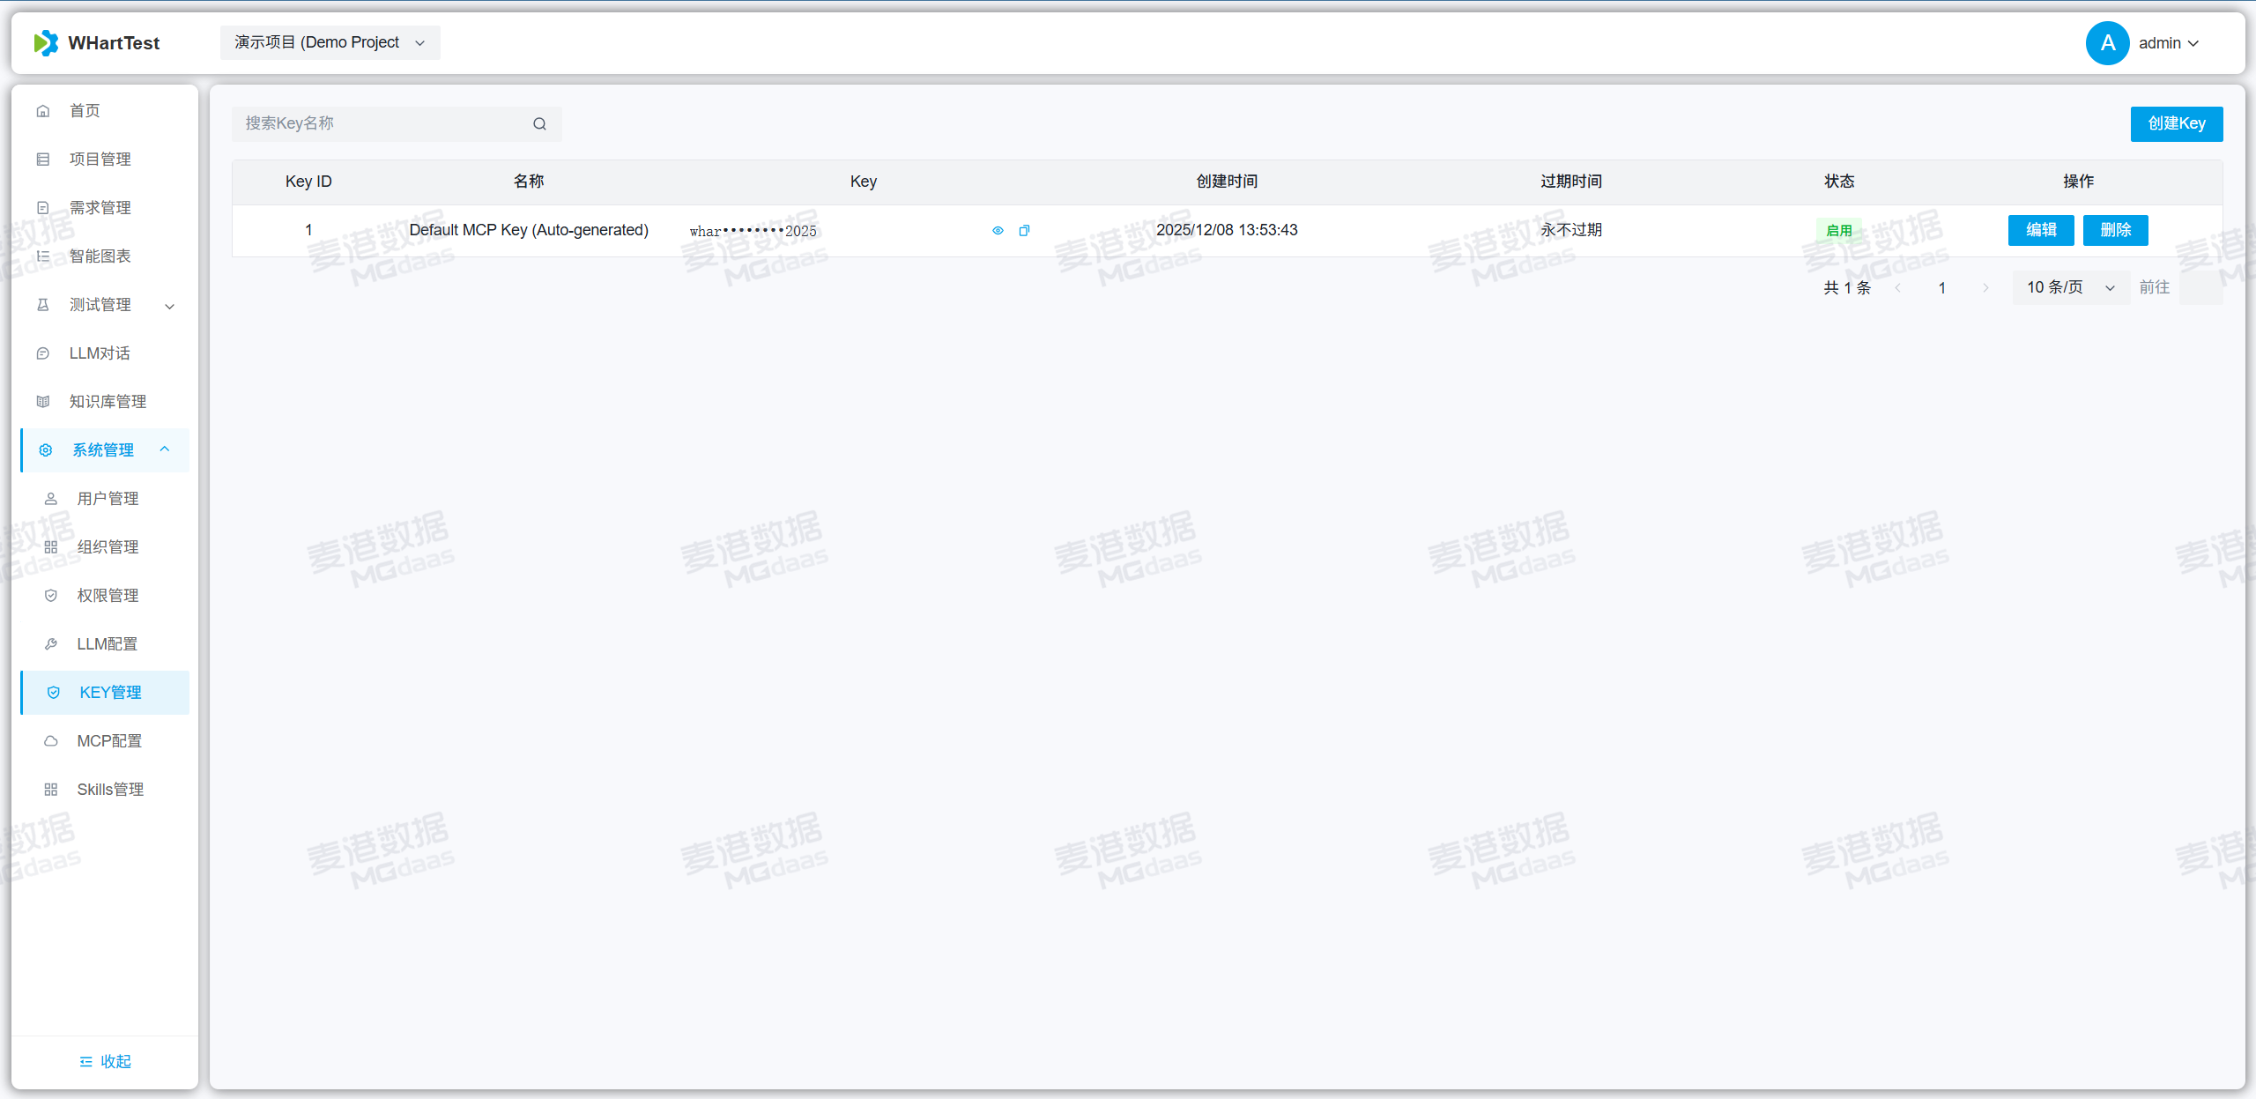The width and height of the screenshot is (2256, 1099).
Task: Open the Demo Project selector dropdown
Action: tap(330, 43)
